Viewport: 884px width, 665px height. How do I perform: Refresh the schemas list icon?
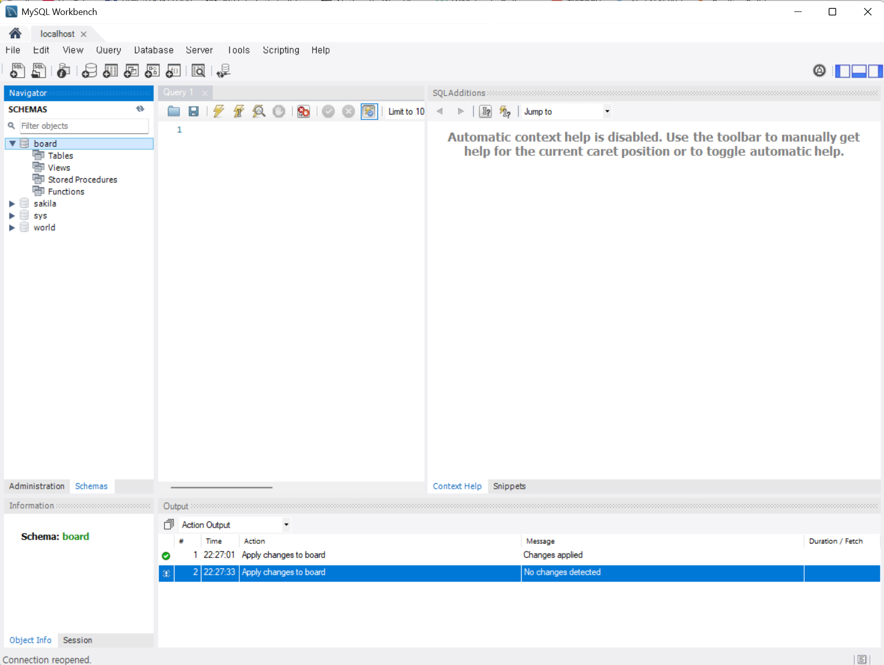pyautogui.click(x=140, y=109)
